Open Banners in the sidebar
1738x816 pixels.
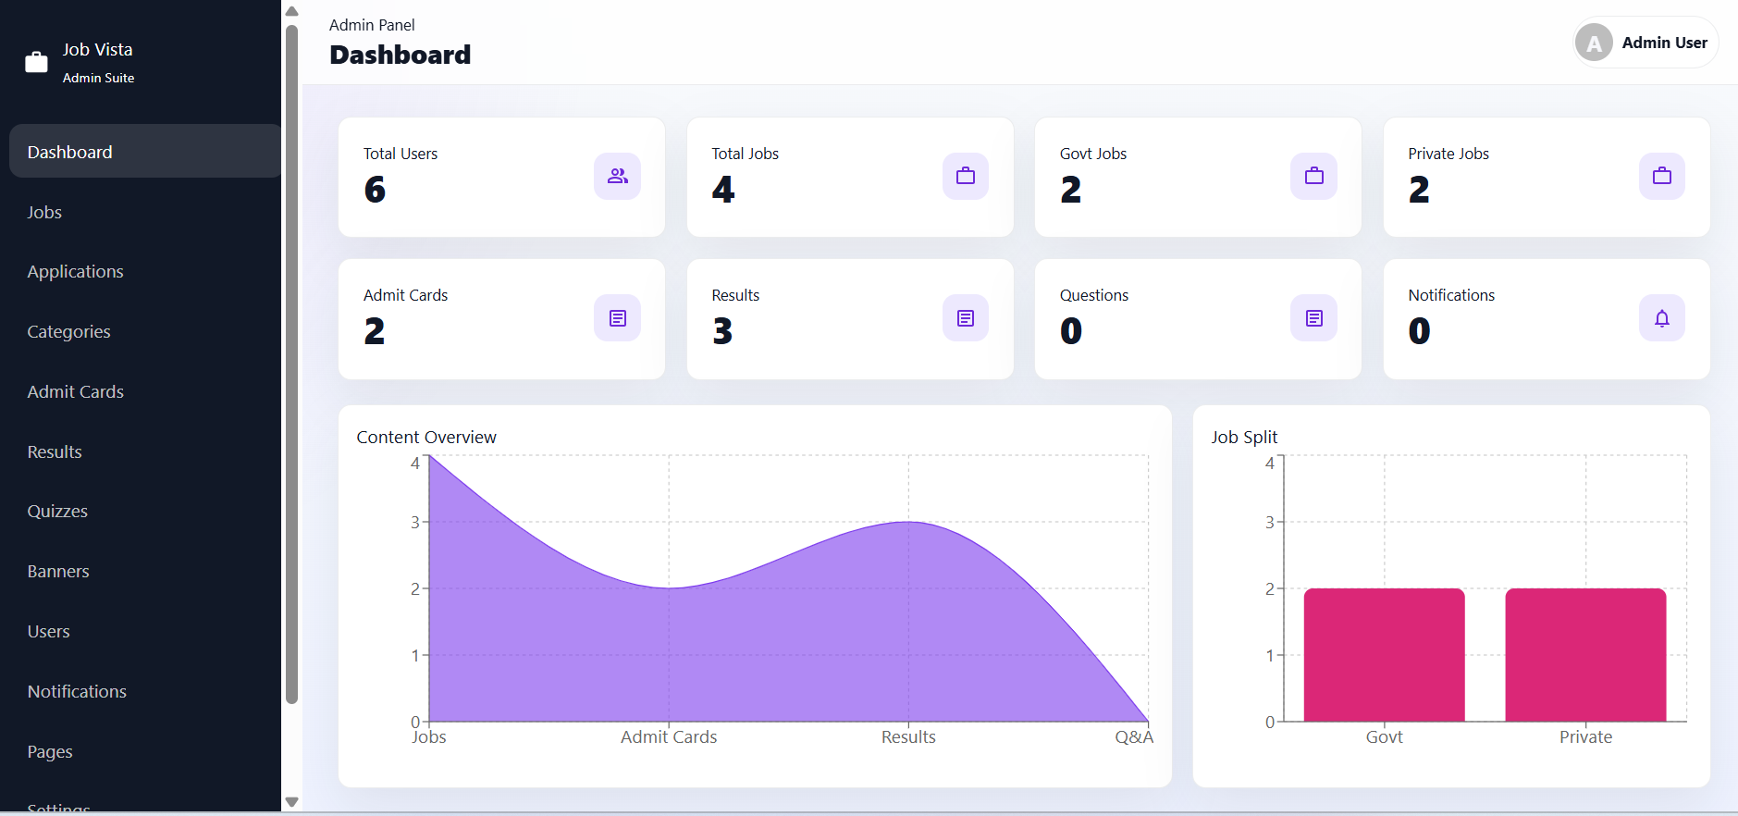[x=145, y=571]
